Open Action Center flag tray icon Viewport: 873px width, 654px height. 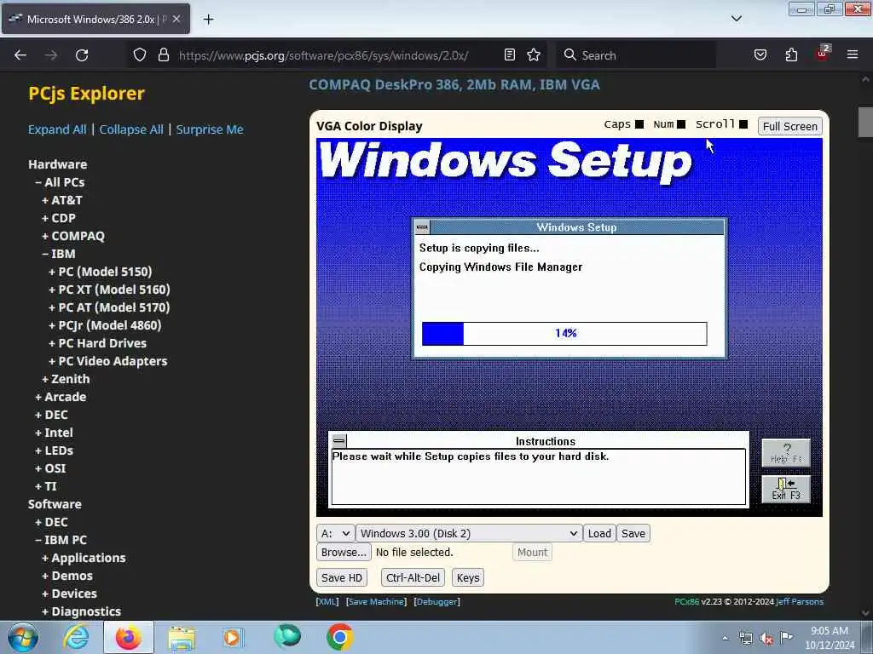coord(786,638)
